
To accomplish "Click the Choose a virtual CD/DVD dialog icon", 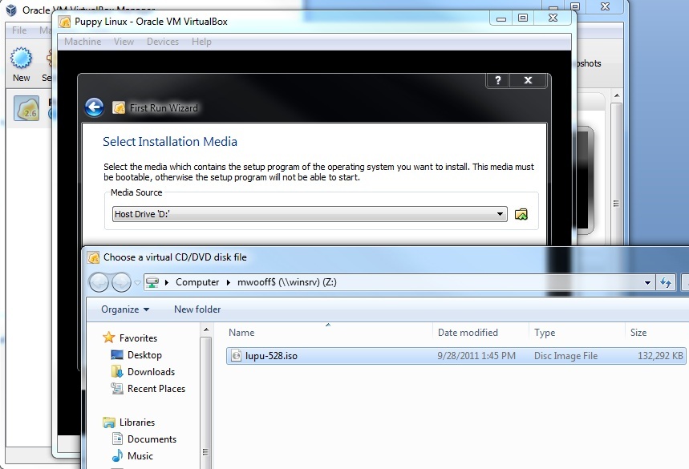I will pos(94,257).
